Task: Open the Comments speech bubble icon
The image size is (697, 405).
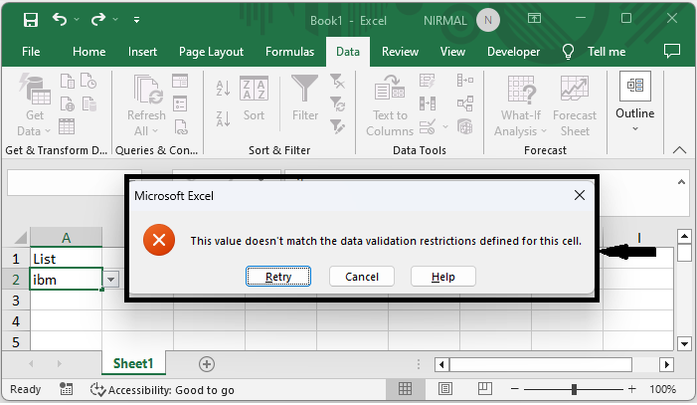Action: click(x=672, y=51)
